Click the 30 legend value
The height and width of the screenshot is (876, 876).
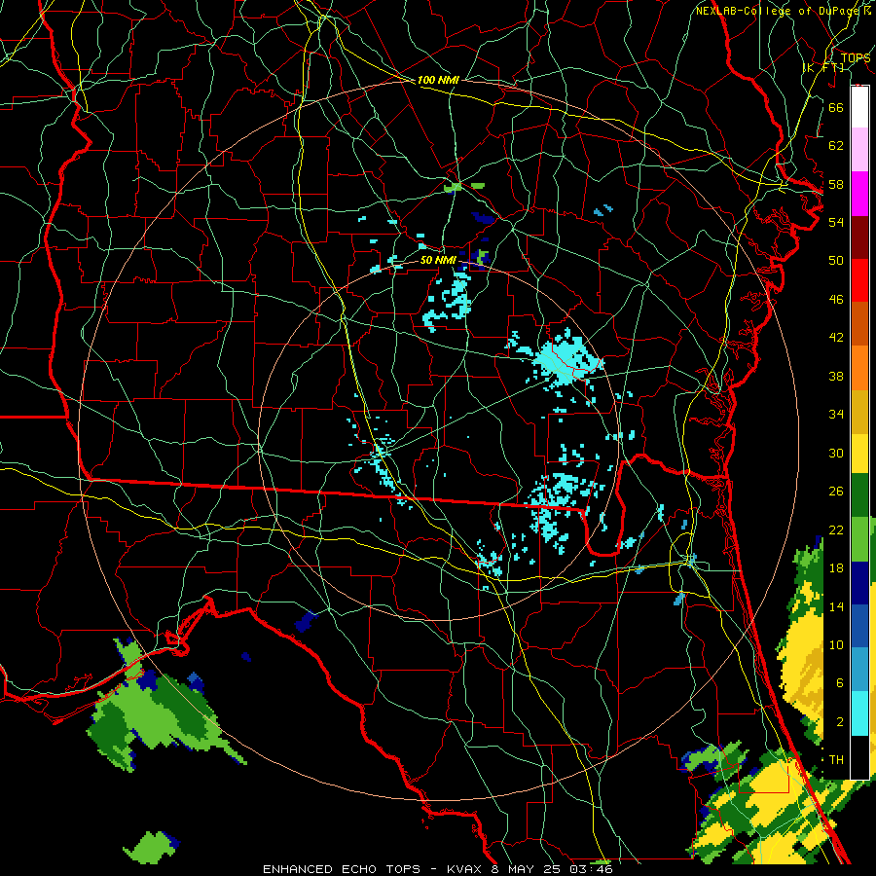click(836, 453)
